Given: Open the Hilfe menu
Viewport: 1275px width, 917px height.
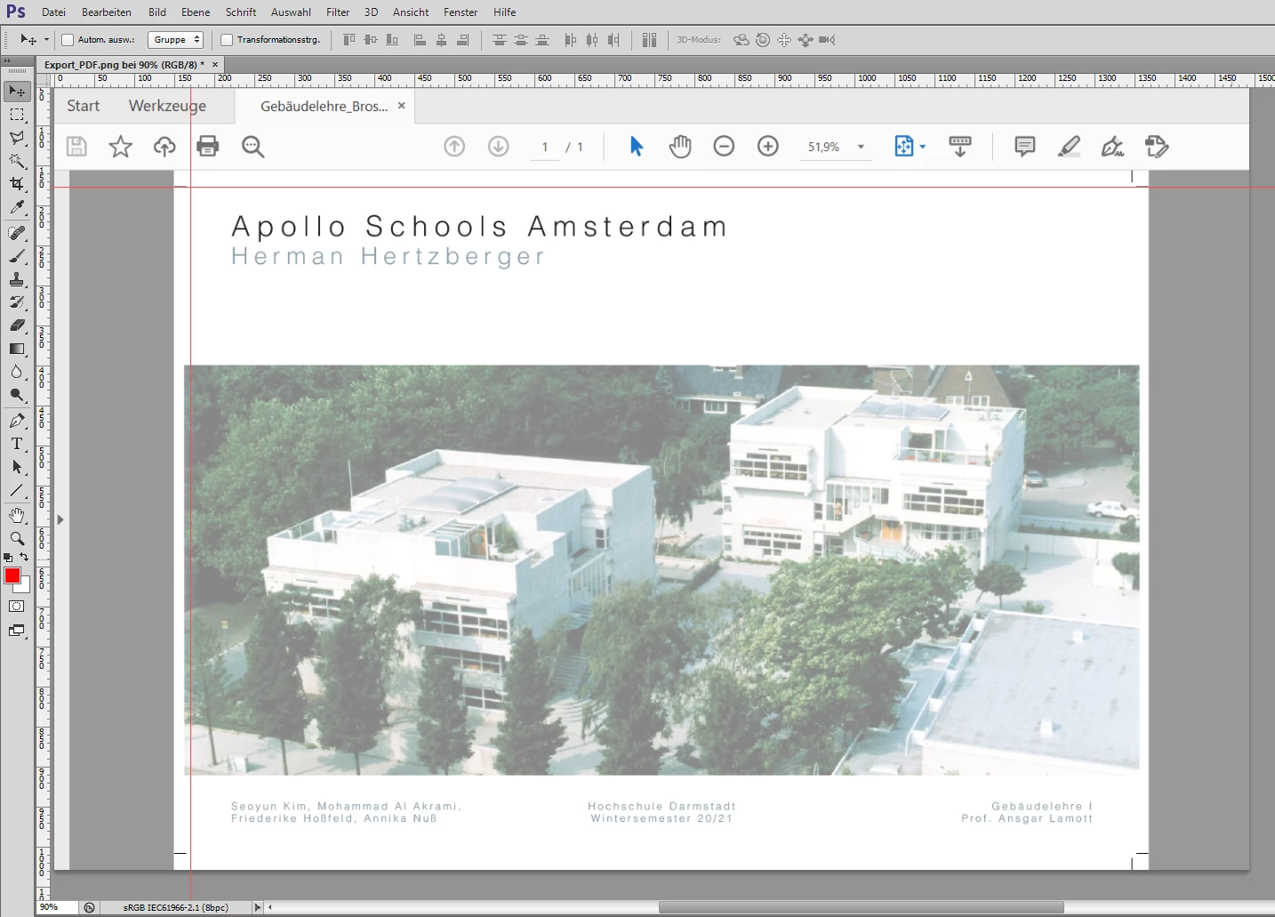Looking at the screenshot, I should 505,12.
